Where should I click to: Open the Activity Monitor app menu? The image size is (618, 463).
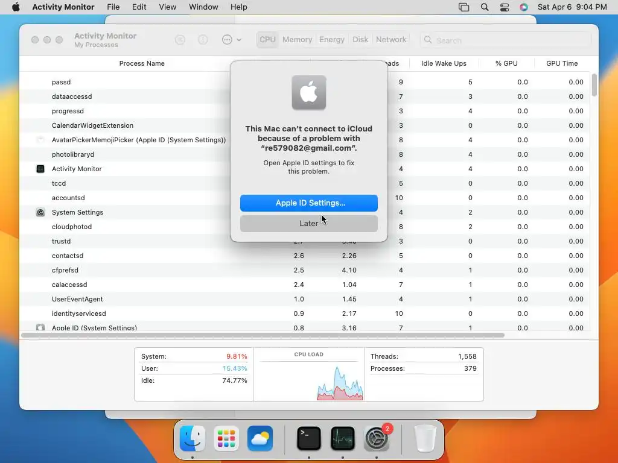pyautogui.click(x=63, y=7)
